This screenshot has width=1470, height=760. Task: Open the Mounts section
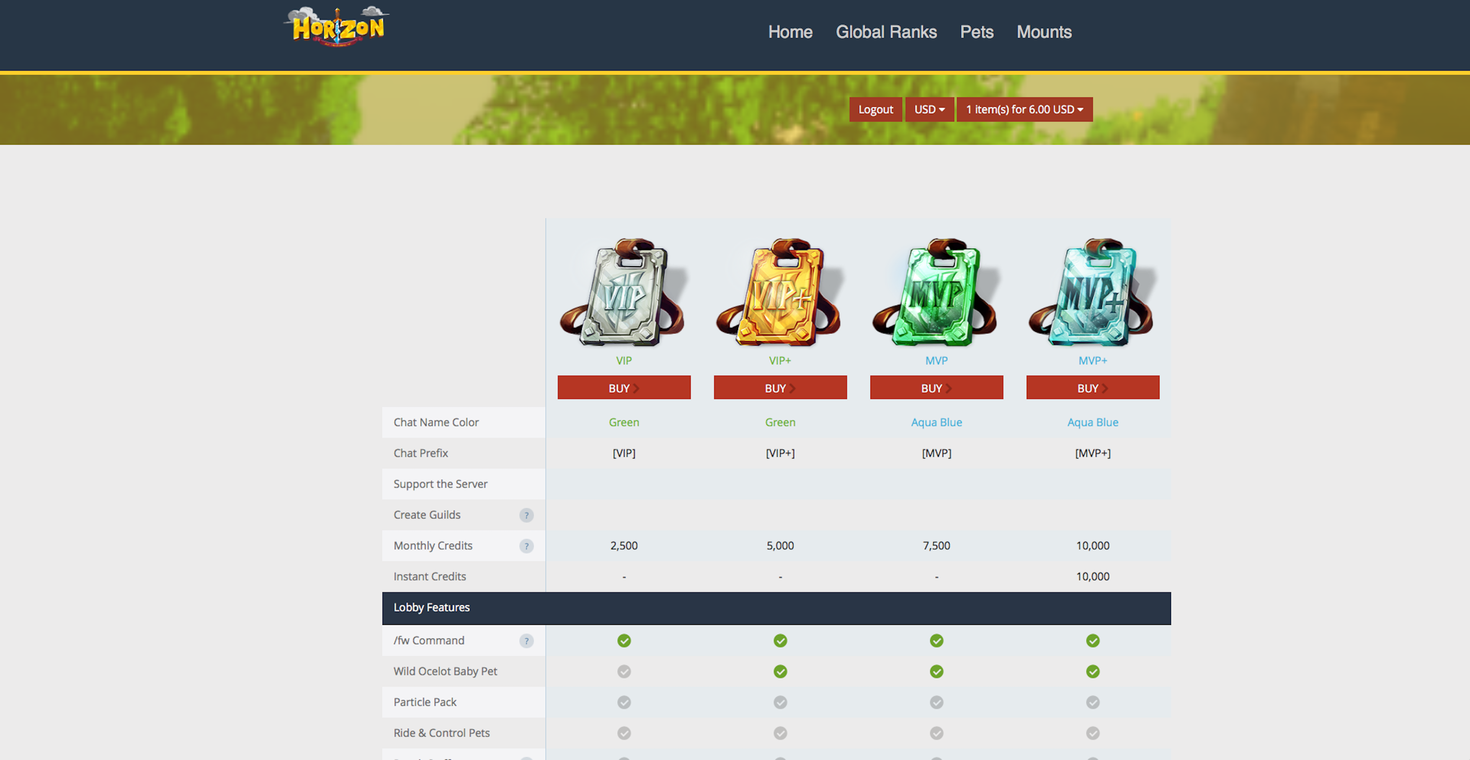point(1044,32)
